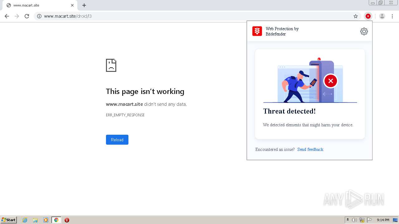The image size is (399, 224).
Task: Open Action Center flag tray icon
Action: pyautogui.click(x=369, y=220)
